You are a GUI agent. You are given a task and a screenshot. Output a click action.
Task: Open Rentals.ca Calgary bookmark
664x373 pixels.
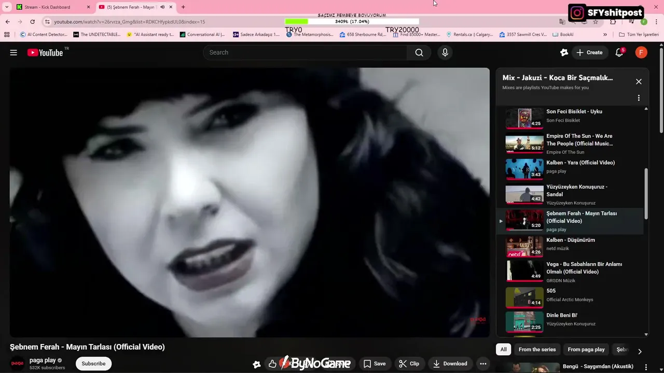[x=470, y=34]
